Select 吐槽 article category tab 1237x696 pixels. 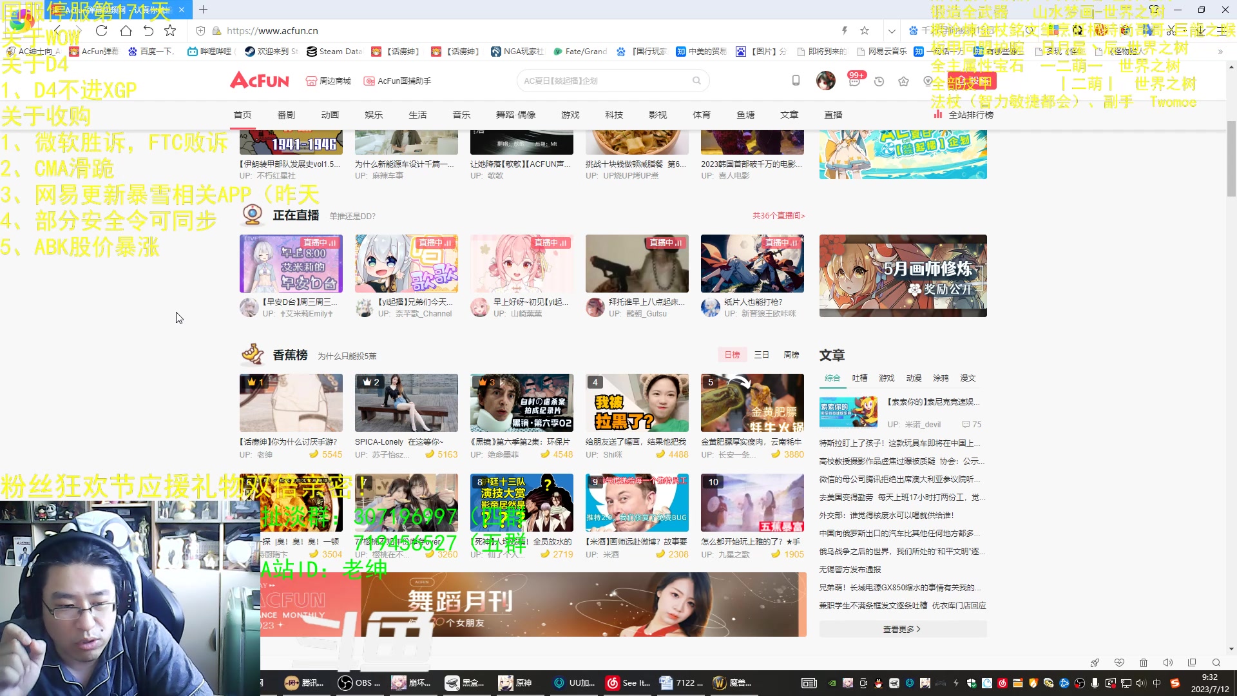(x=859, y=378)
